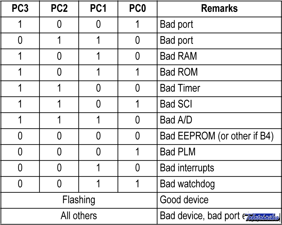Click the Good device remark
This screenshot has width=282, height=225.
(184, 200)
